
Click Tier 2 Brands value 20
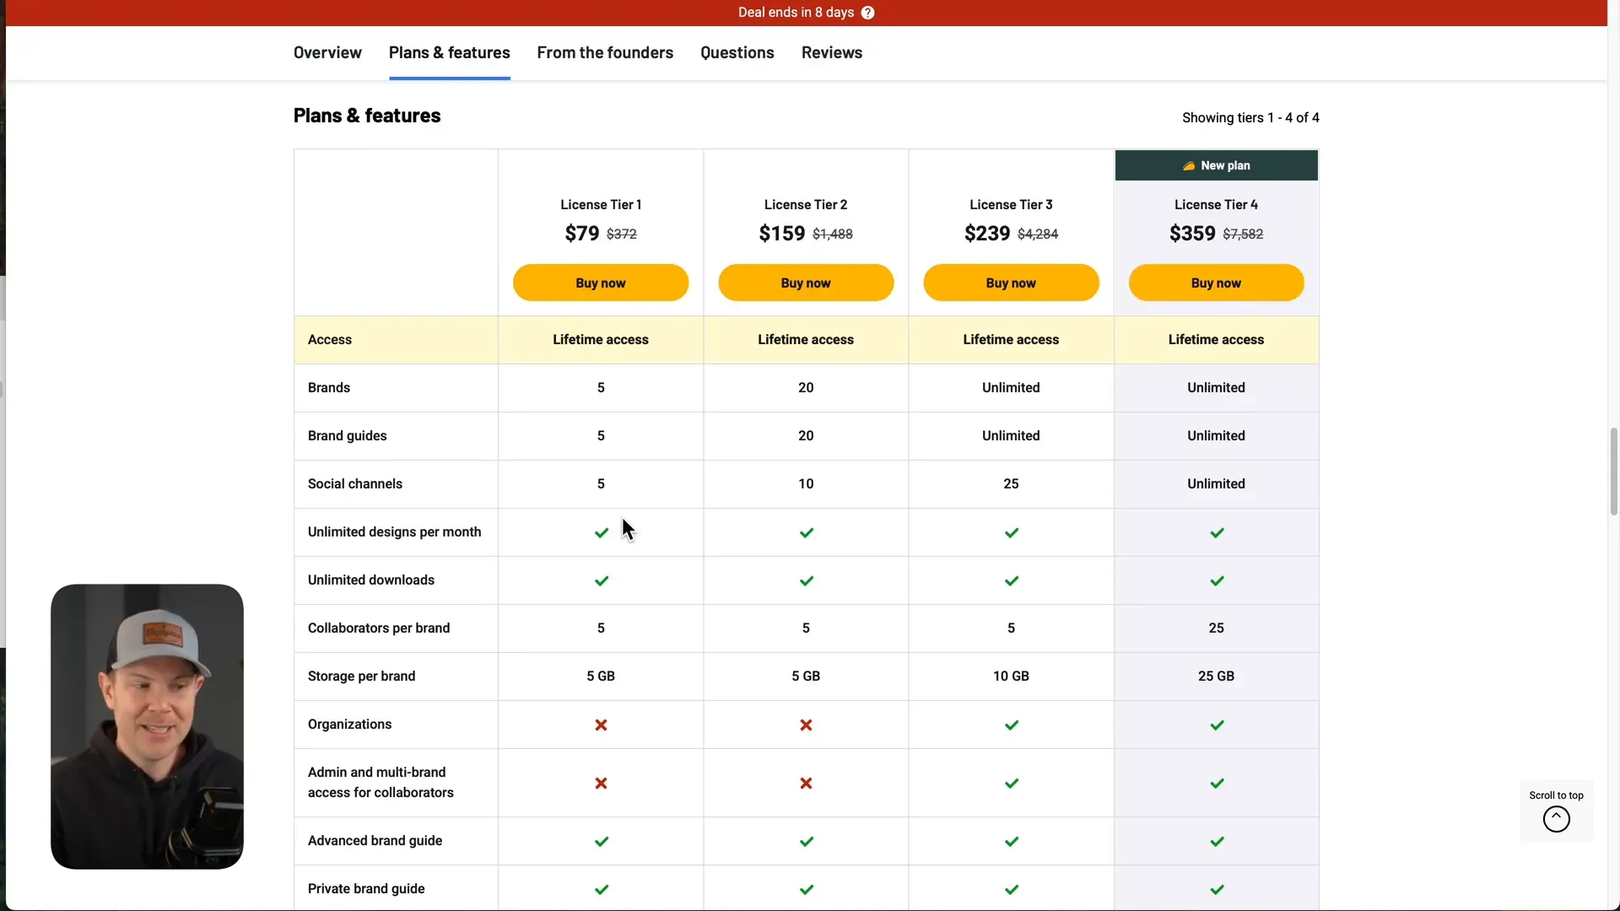806,388
